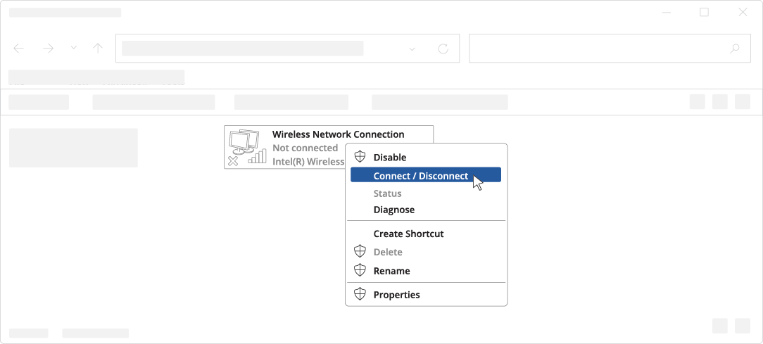Click the shield icon beside Properties
763x344 pixels.
pyautogui.click(x=360, y=294)
